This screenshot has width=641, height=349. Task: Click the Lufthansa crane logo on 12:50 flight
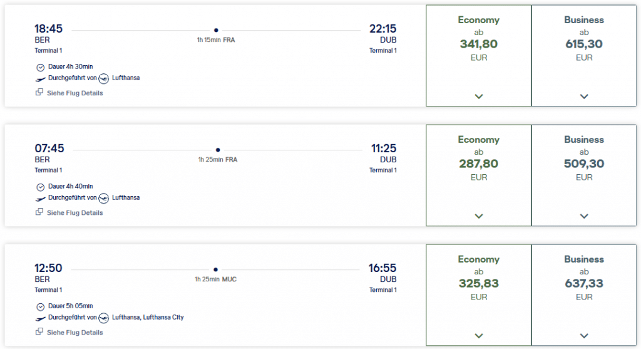point(104,318)
